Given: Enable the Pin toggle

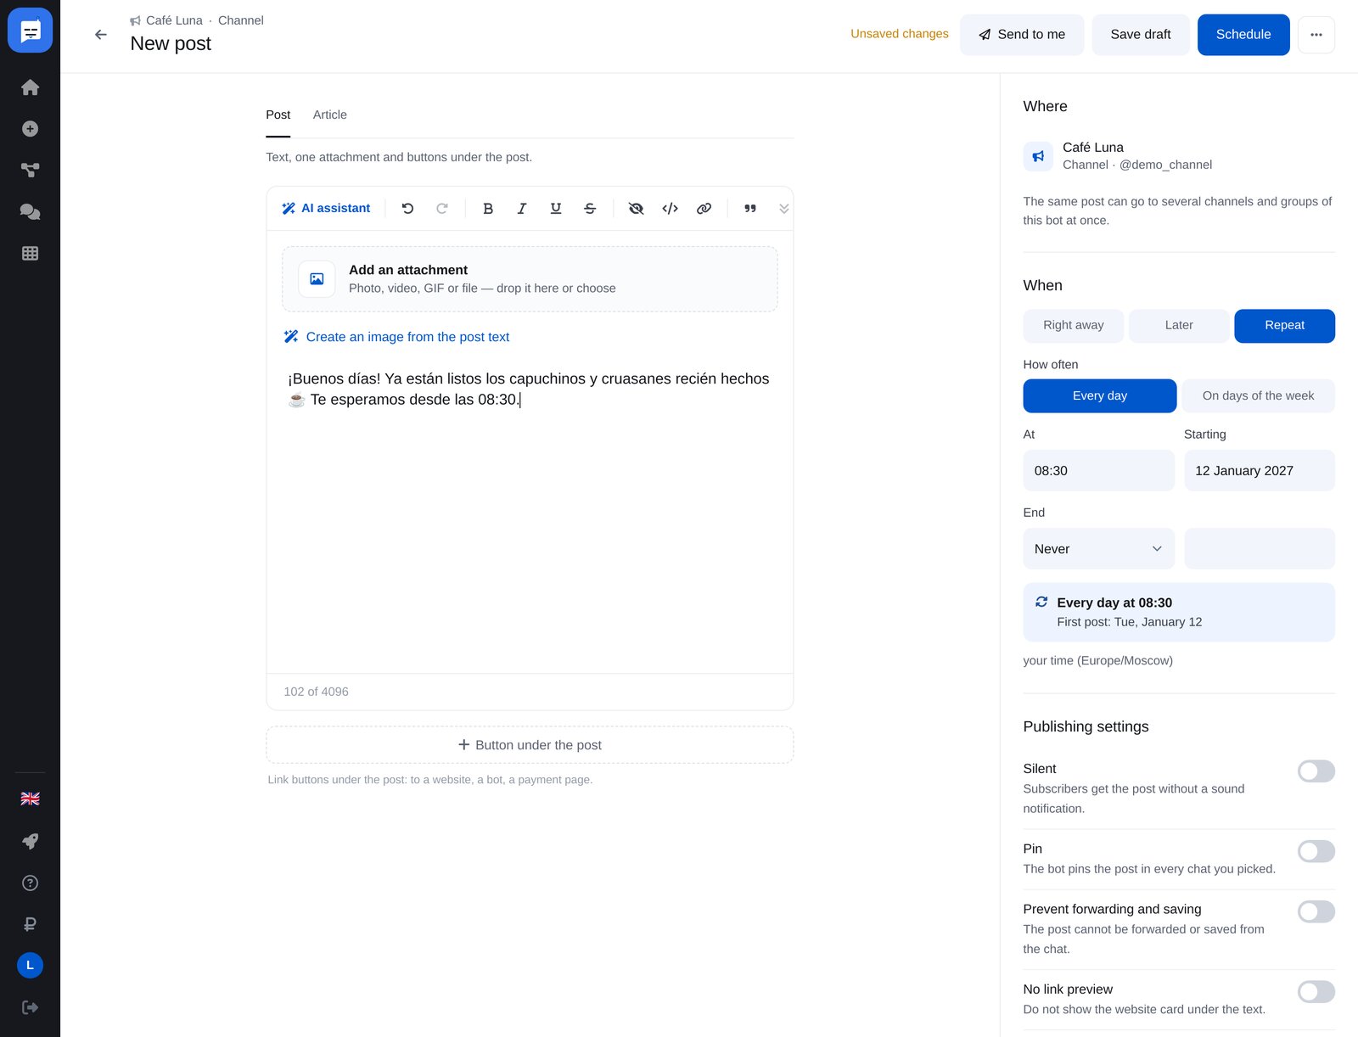Looking at the screenshot, I should 1316,851.
